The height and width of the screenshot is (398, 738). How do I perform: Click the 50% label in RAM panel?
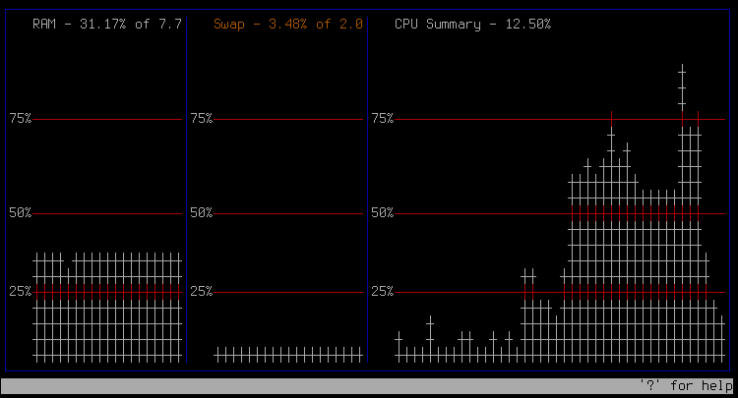click(x=21, y=213)
